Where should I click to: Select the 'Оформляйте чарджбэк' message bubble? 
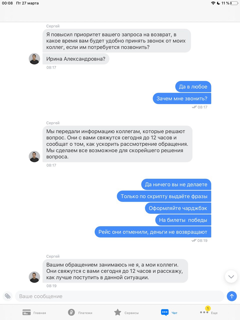coord(178,208)
